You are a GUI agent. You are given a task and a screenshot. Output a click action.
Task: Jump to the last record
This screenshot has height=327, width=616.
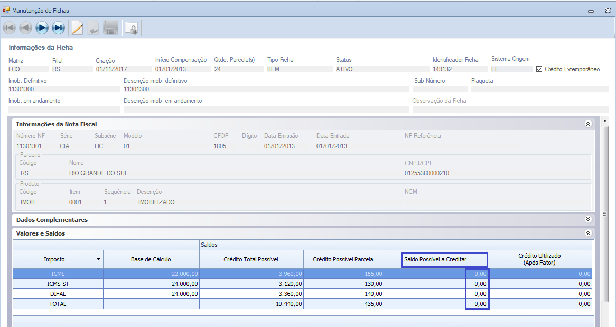click(59, 27)
